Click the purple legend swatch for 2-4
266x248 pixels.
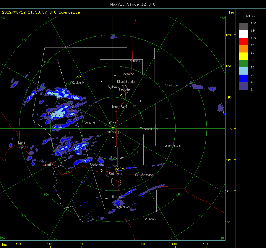click(x=244, y=86)
